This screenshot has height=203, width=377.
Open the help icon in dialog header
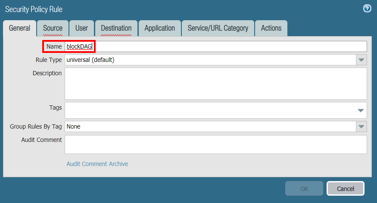click(367, 9)
